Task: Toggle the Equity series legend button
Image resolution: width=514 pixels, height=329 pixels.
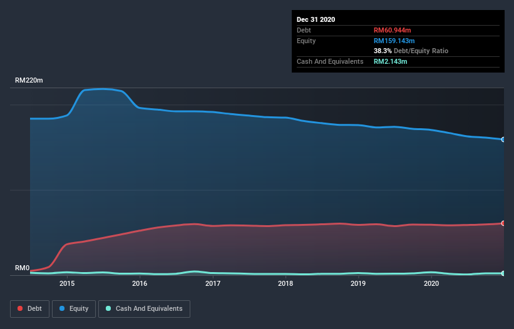Action: click(x=74, y=309)
